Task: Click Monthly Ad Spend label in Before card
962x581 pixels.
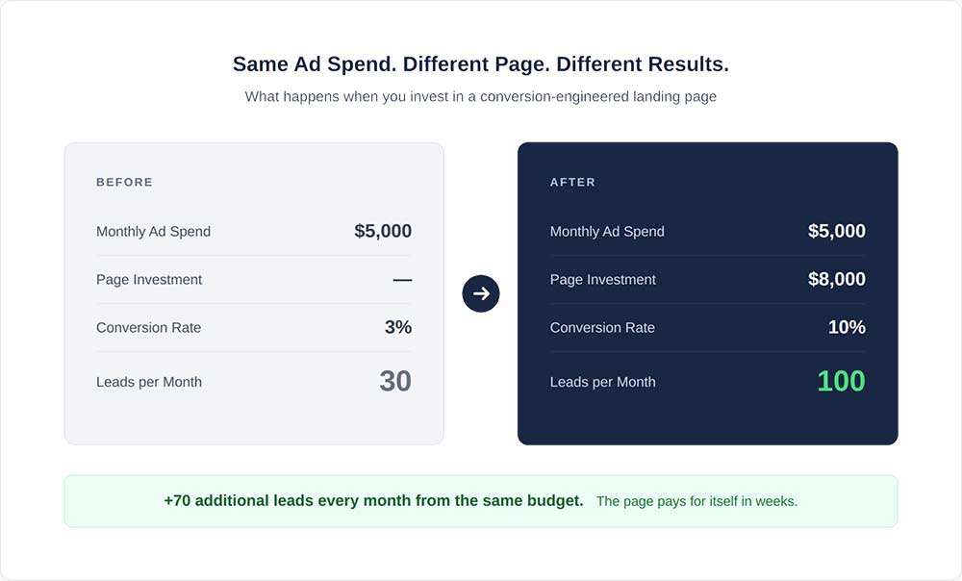Action: (153, 231)
